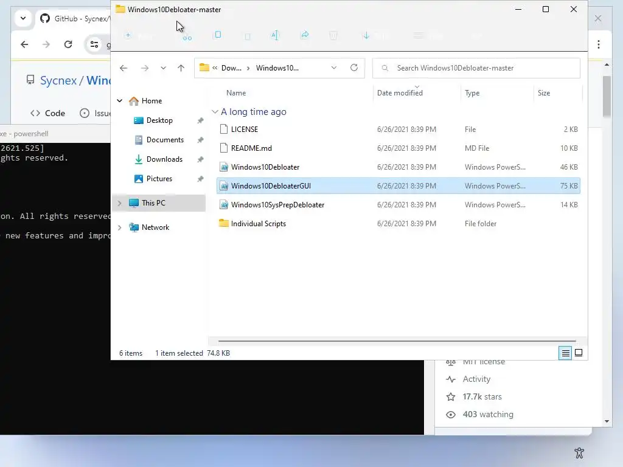
Task: Click the Explorer title bar folder icon
Action: (120, 9)
